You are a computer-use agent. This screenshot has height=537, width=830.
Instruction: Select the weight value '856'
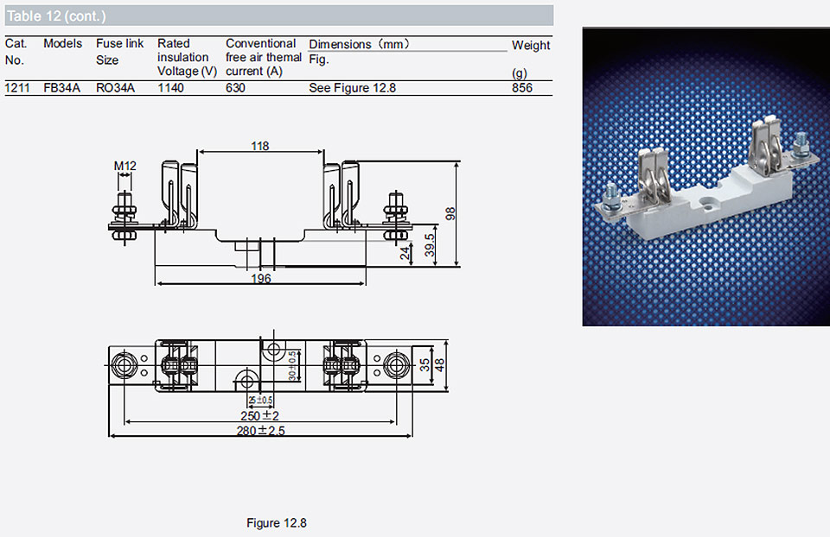(x=522, y=88)
